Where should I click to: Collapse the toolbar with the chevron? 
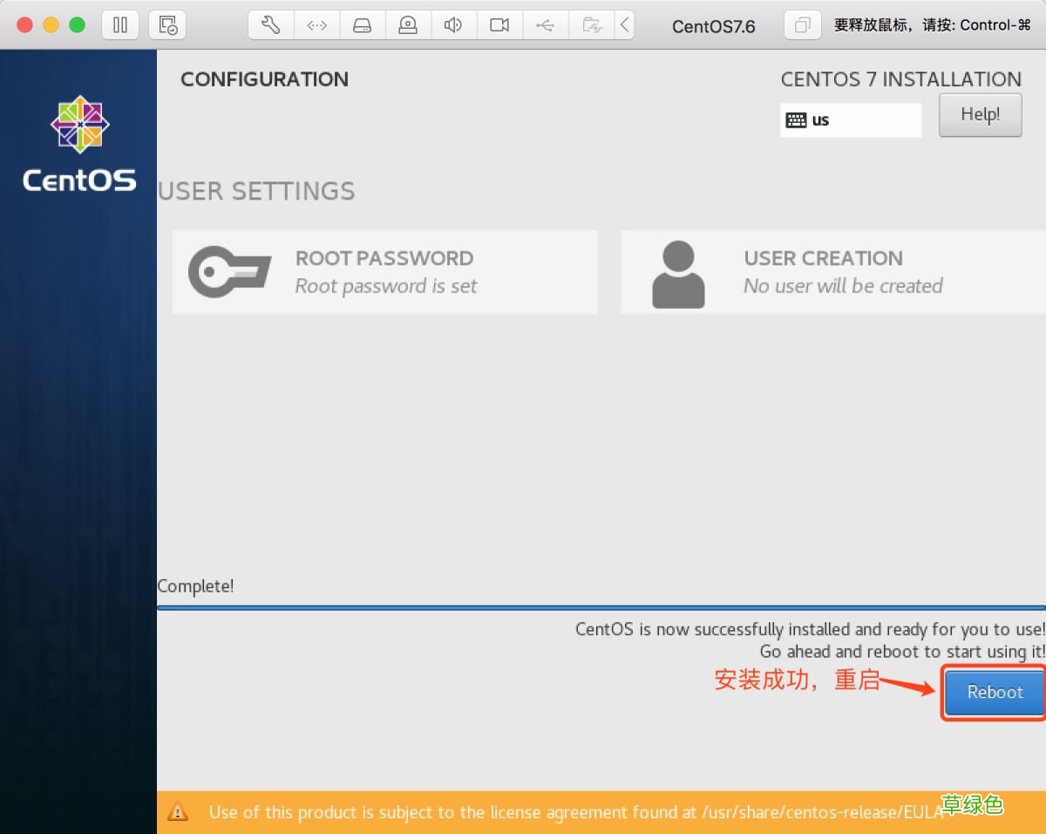625,24
